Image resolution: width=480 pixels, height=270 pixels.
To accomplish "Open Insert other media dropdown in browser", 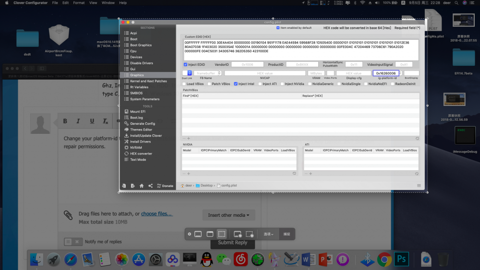I will [x=228, y=215].
